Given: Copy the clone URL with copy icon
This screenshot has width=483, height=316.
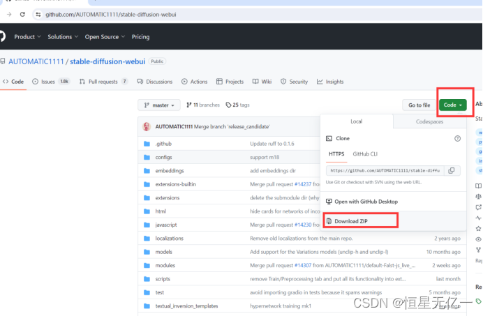Looking at the screenshot, I should pos(452,170).
